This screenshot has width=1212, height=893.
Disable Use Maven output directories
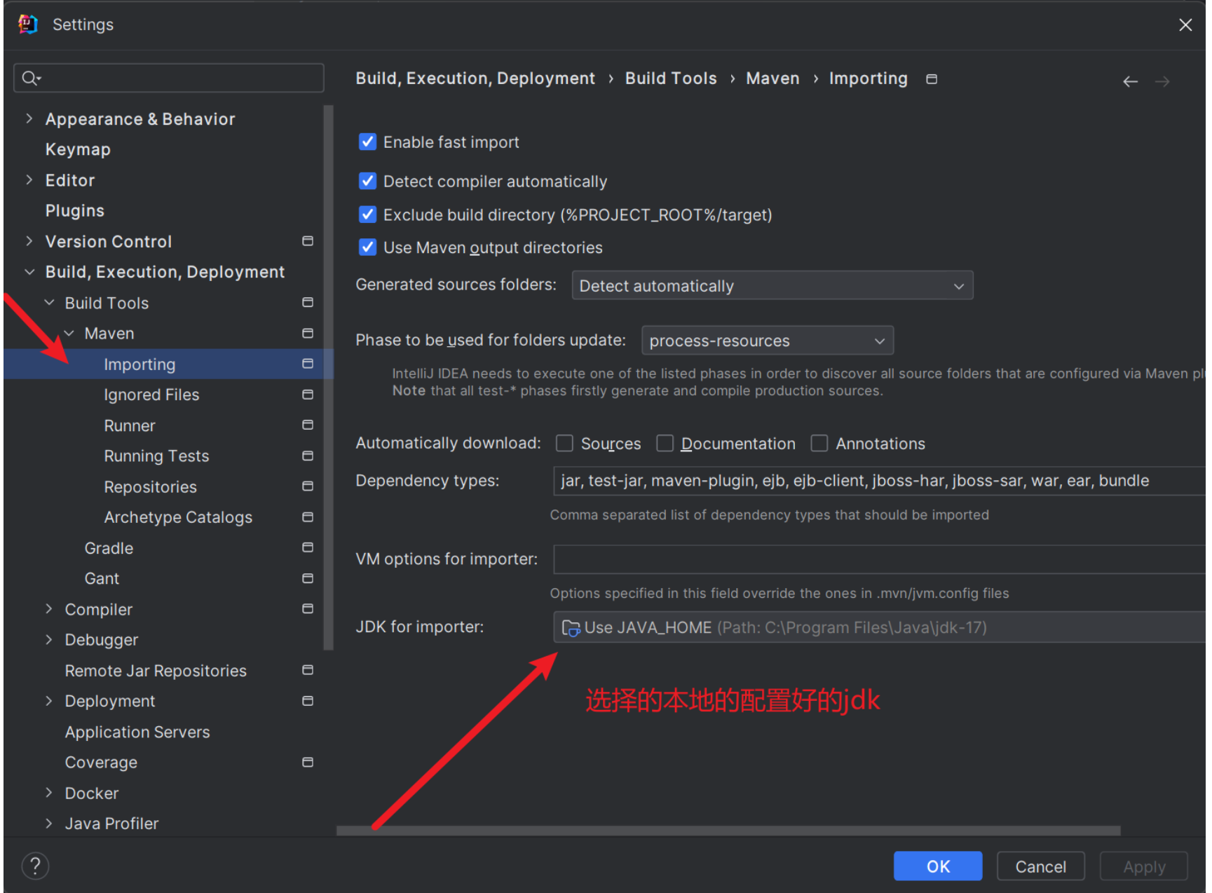pyautogui.click(x=367, y=247)
